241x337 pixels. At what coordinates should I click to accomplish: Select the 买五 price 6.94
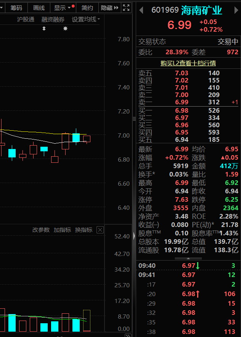(182, 140)
